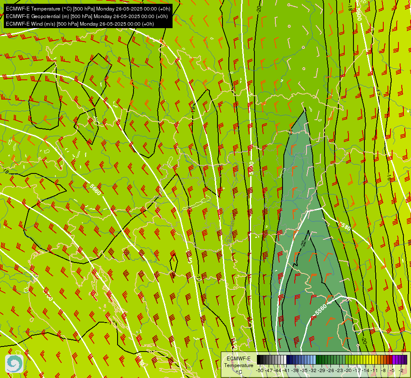Select the ECMWF-E Temperature 500 hPa title line

(x=88, y=9)
